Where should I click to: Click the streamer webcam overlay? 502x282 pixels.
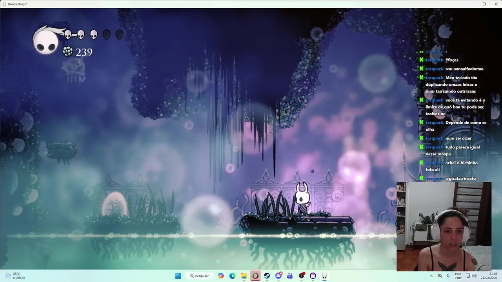point(444,226)
